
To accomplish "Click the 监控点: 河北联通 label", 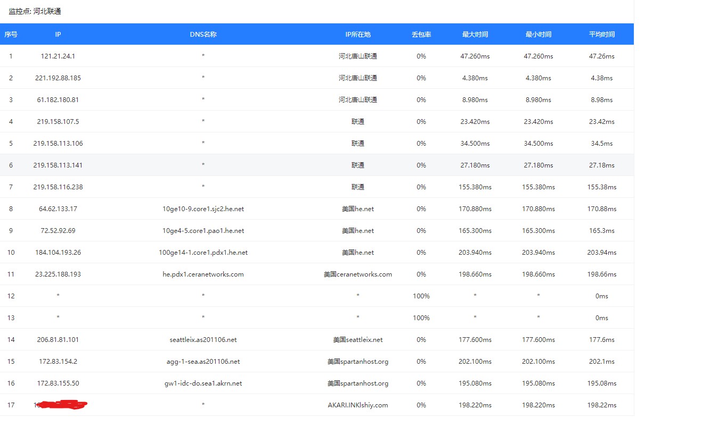I will (x=35, y=11).
